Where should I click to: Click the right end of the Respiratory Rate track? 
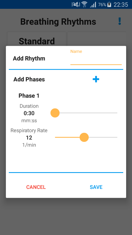pos(117,137)
